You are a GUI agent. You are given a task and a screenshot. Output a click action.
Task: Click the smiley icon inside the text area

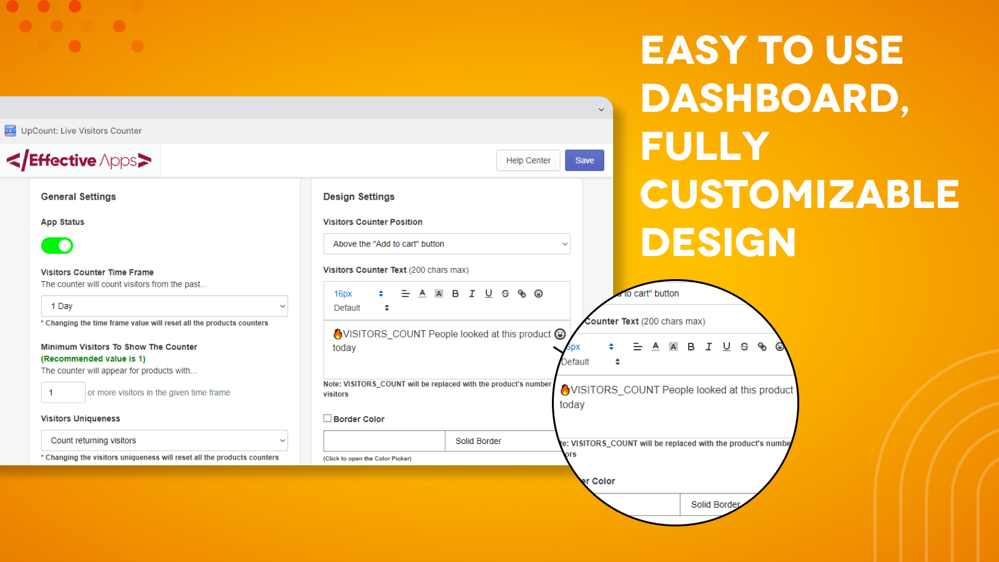point(560,334)
